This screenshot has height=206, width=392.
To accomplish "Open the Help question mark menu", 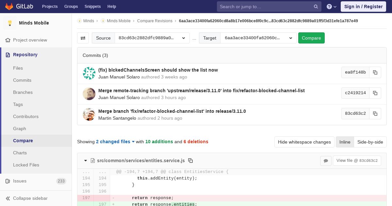I will [x=331, y=7].
